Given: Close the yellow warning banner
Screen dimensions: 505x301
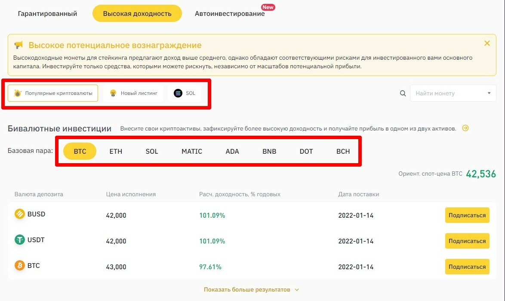Looking at the screenshot, I should tap(487, 43).
